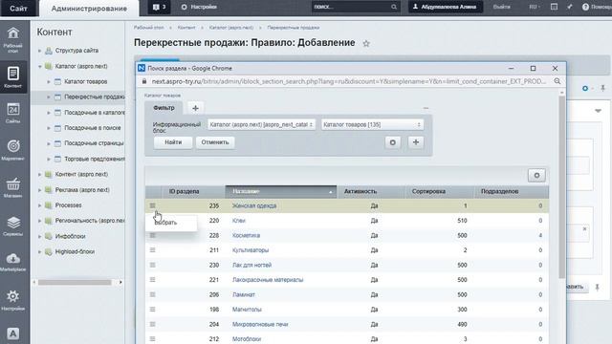
Task: Expand Инфоблоки tree node
Action: [x=39, y=236]
